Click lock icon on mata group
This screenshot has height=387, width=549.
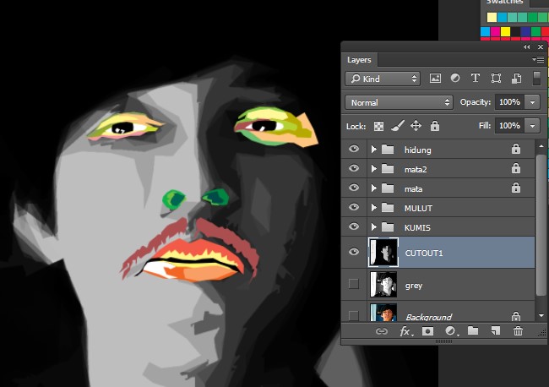516,188
